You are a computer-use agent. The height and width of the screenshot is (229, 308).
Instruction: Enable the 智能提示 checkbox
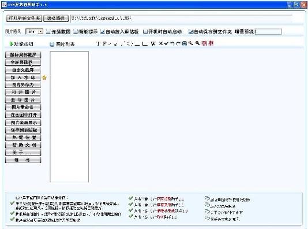click(76, 32)
